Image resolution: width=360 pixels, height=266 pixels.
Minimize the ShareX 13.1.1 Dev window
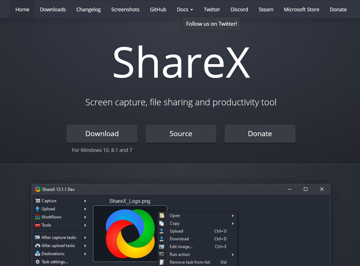(290, 189)
